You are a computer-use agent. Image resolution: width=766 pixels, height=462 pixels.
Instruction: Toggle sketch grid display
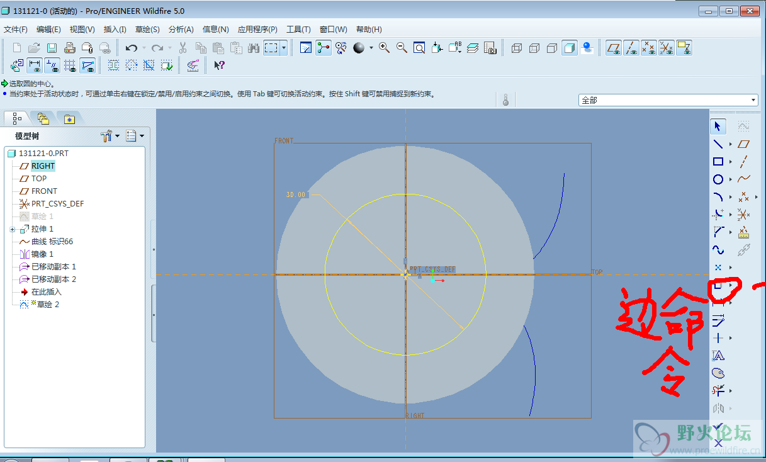[x=70, y=65]
